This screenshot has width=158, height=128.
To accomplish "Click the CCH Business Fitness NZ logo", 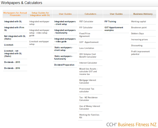I will click(131, 125).
